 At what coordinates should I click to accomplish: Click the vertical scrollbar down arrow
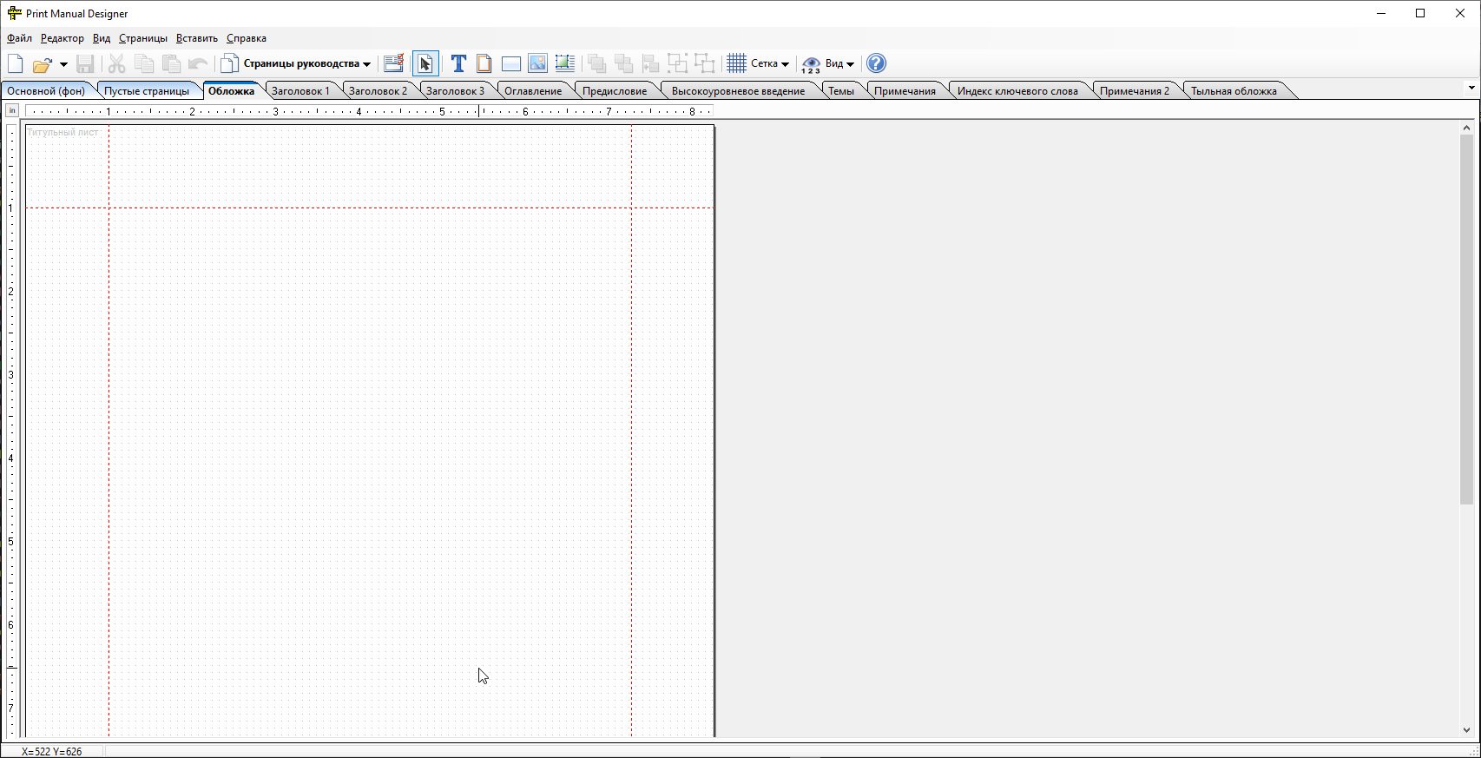point(1466,730)
